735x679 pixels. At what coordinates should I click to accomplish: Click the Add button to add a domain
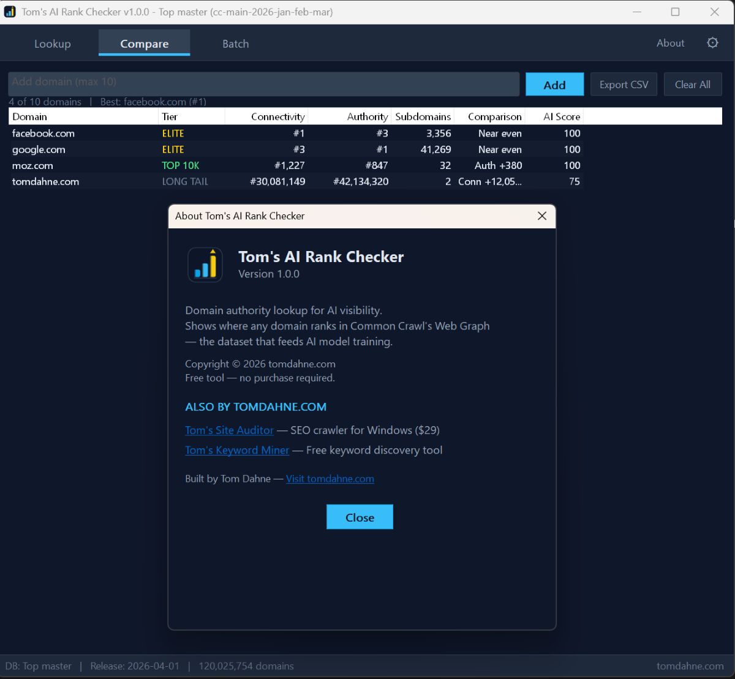[554, 84]
